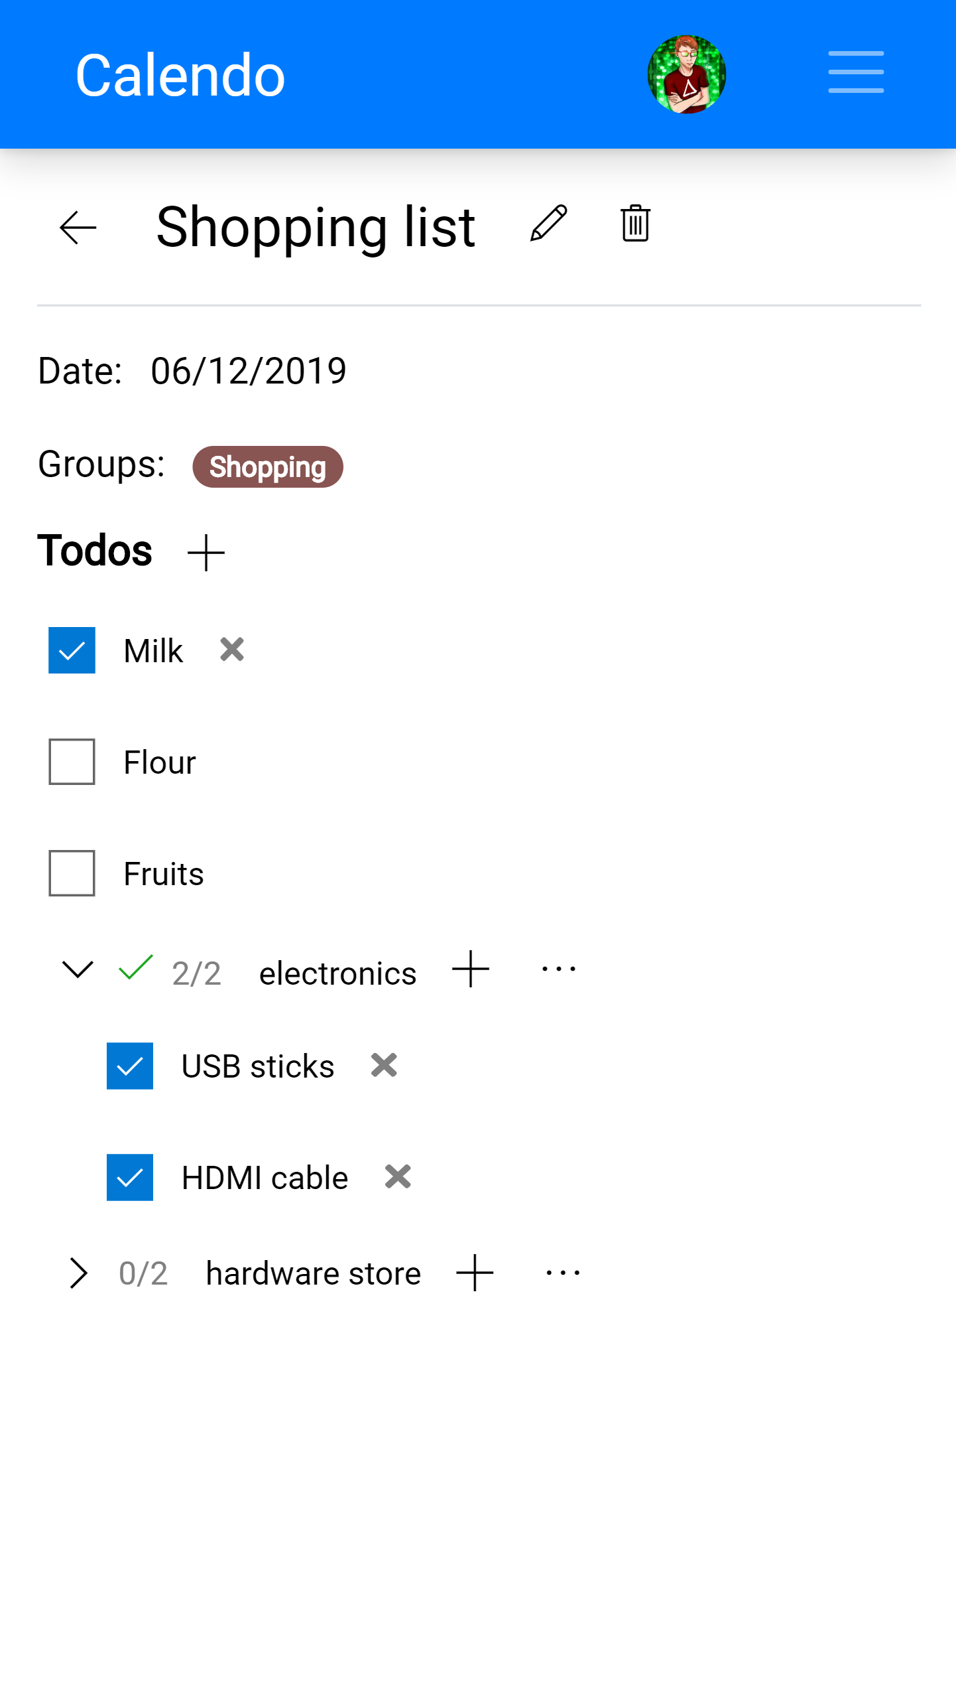Viewport: 956px width, 1700px height.
Task: Delete HDMI cable using its X icon
Action: [x=396, y=1176]
